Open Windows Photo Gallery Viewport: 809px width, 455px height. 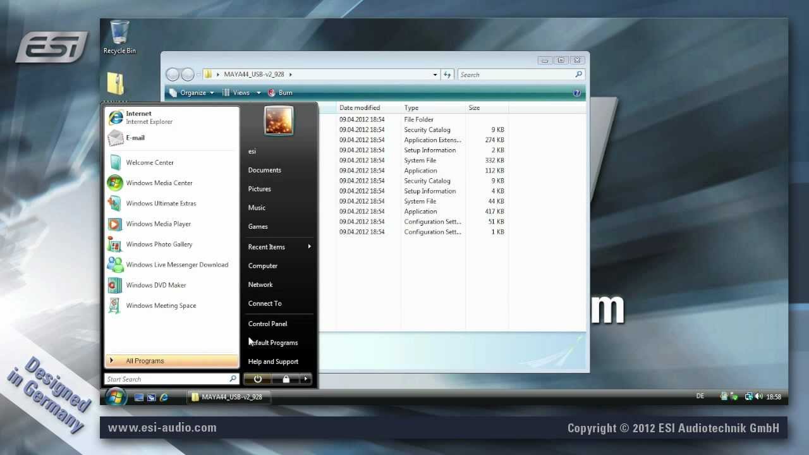tap(171, 244)
